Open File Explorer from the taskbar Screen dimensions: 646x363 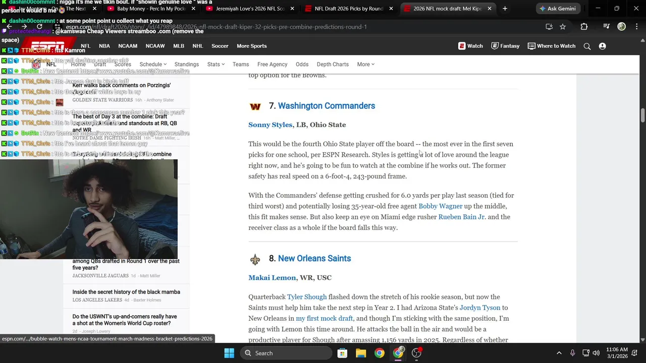coord(361,353)
